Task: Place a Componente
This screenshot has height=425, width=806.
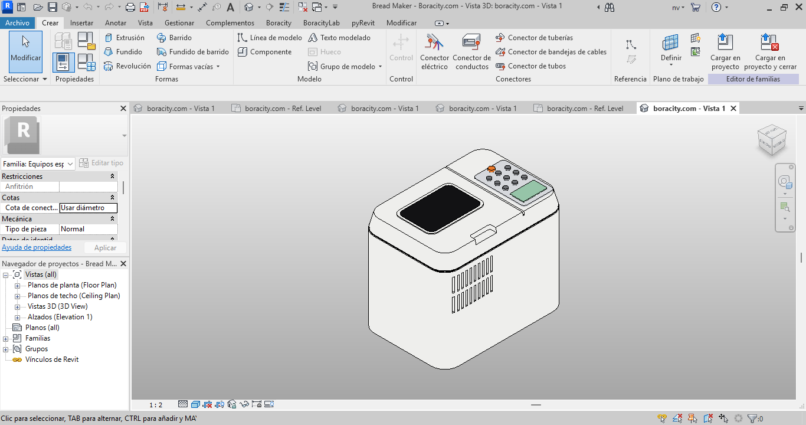Action: pos(264,52)
